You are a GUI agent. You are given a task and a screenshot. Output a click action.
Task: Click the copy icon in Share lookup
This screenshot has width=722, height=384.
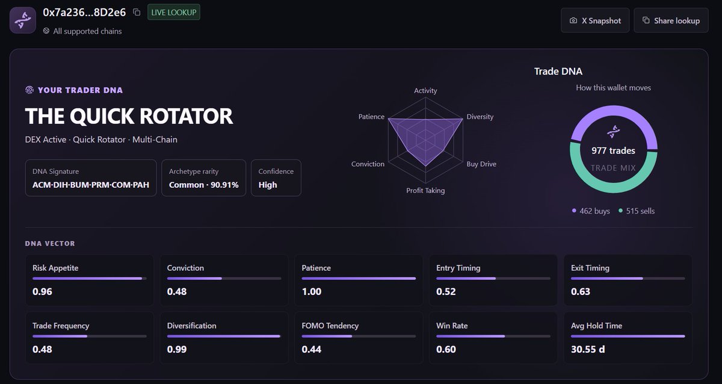pyautogui.click(x=646, y=20)
